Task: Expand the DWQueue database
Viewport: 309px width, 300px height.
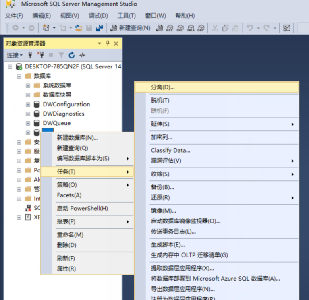Action: [x=28, y=123]
